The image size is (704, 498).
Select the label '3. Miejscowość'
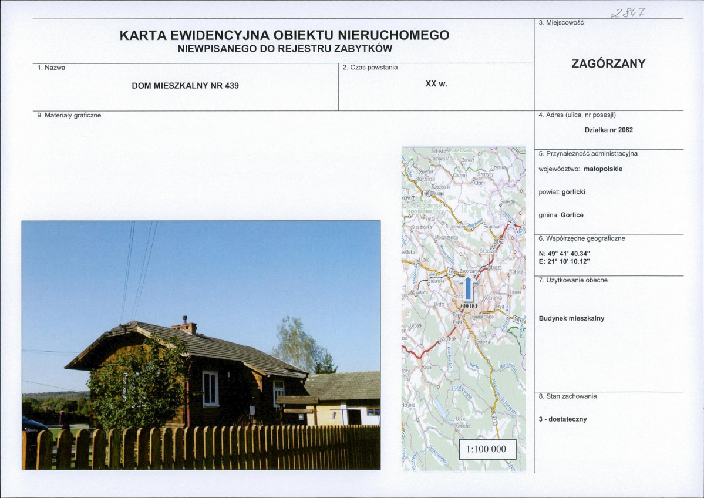(x=561, y=22)
